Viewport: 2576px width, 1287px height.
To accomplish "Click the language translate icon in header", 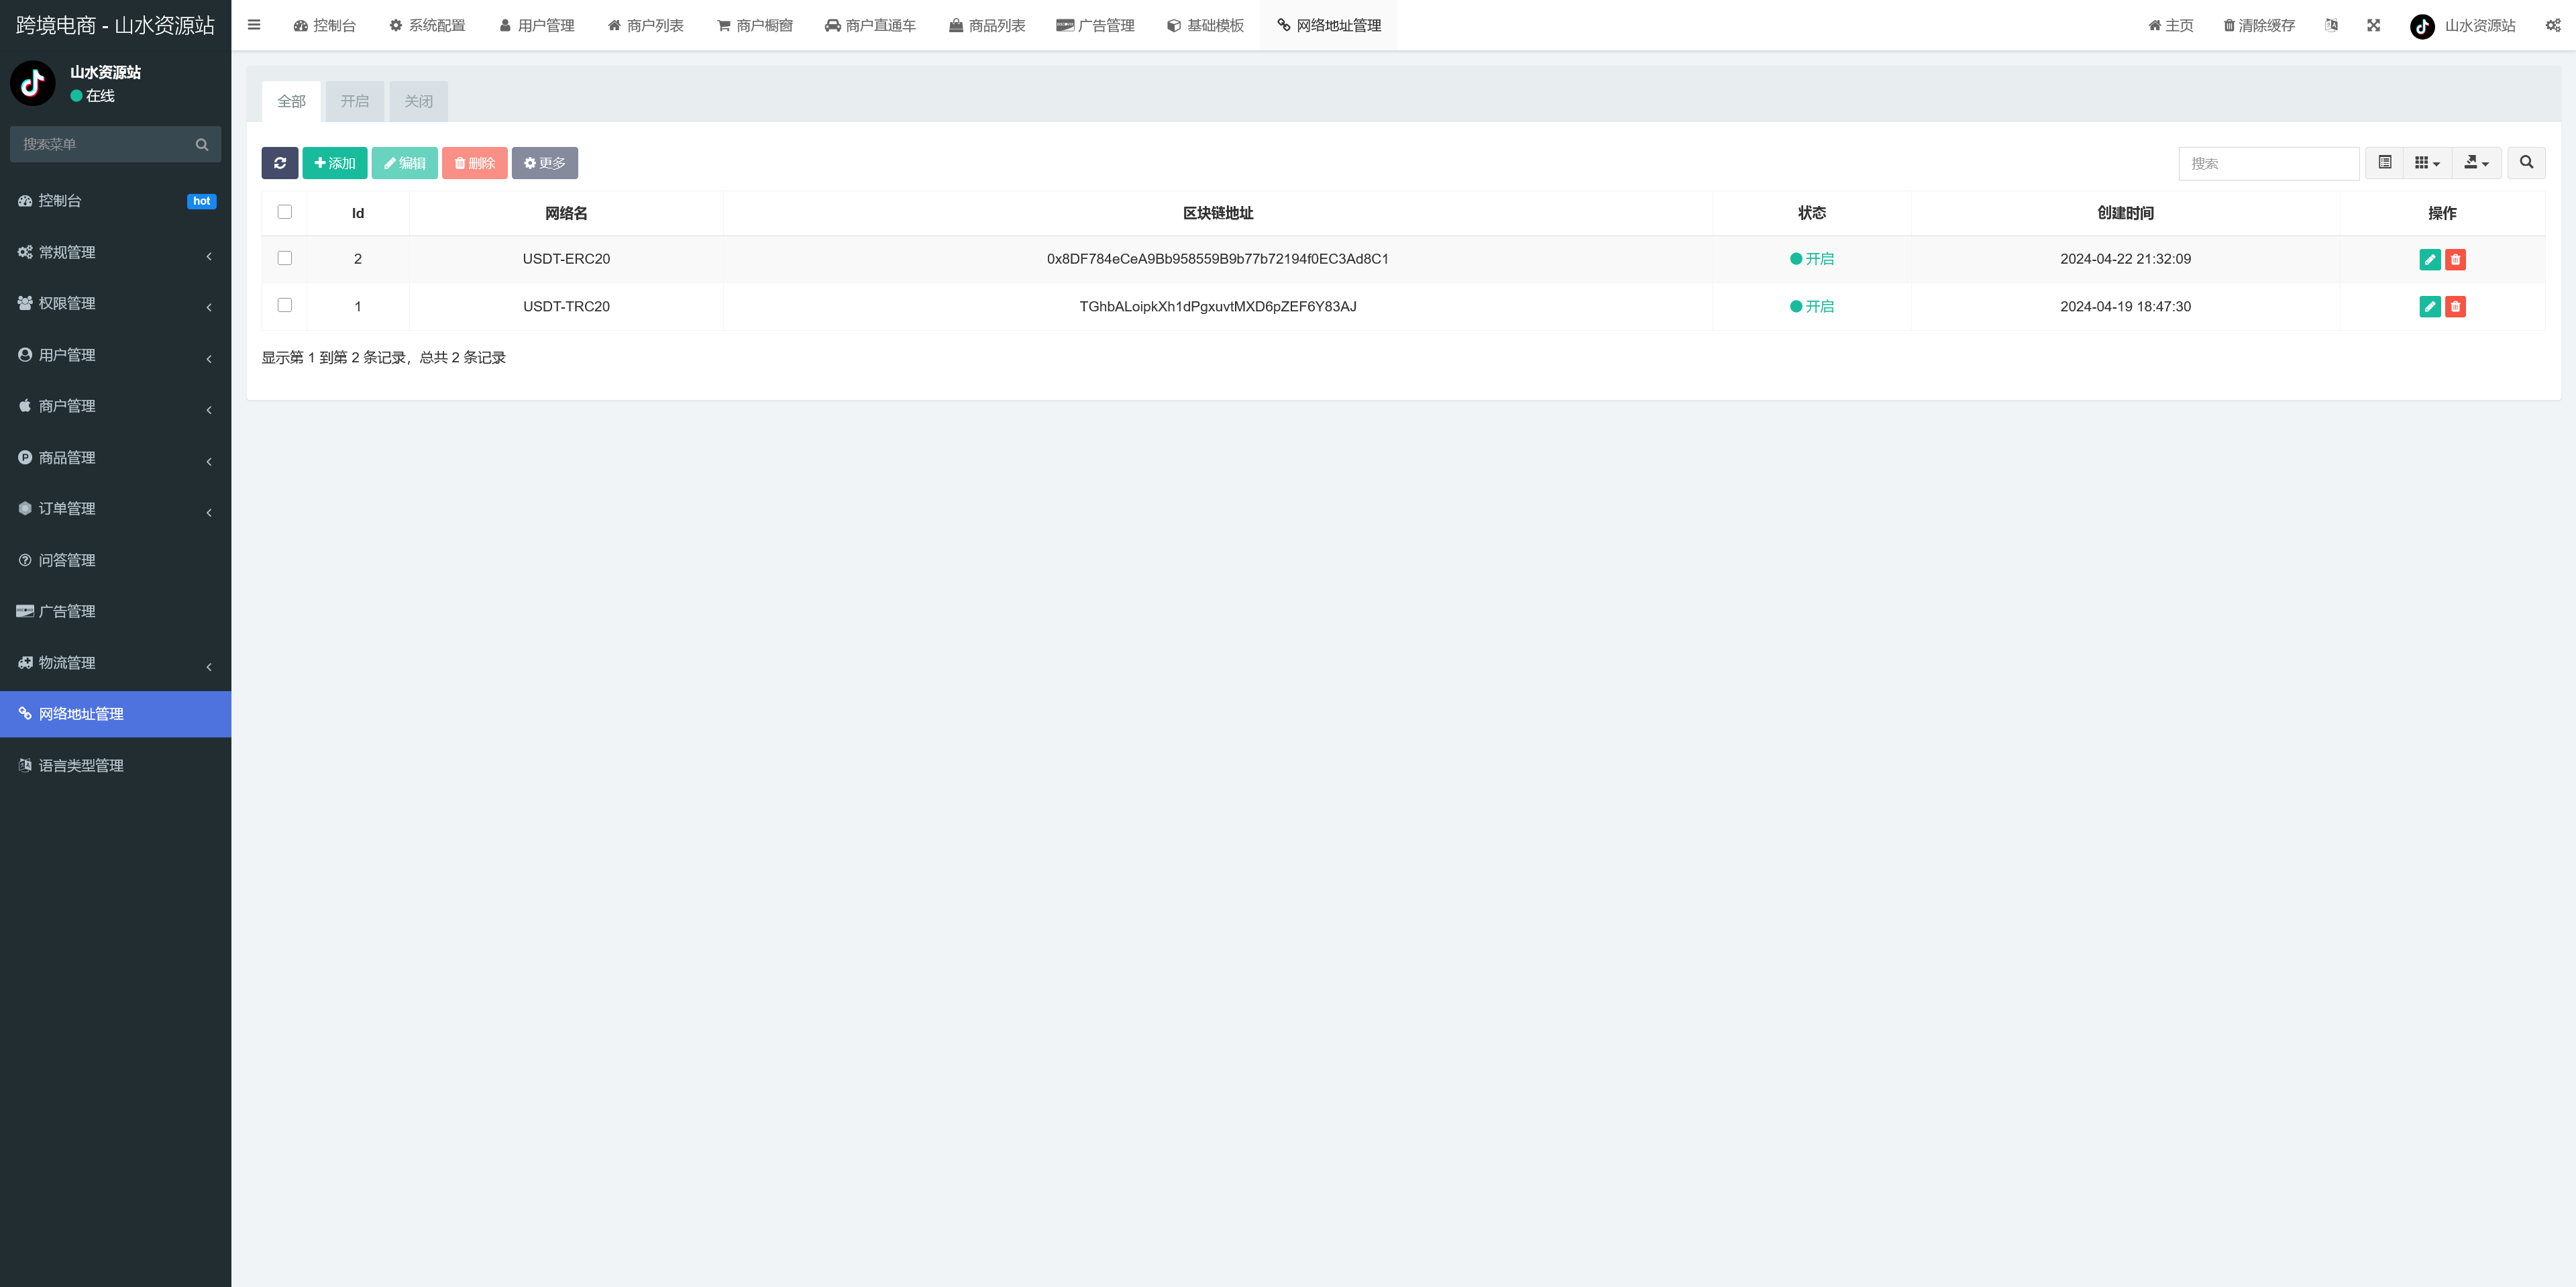I will 2331,25.
